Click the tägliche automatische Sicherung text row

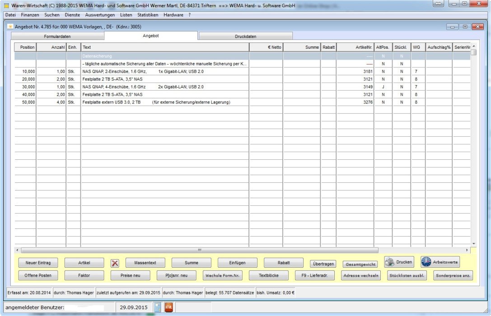(x=243, y=64)
